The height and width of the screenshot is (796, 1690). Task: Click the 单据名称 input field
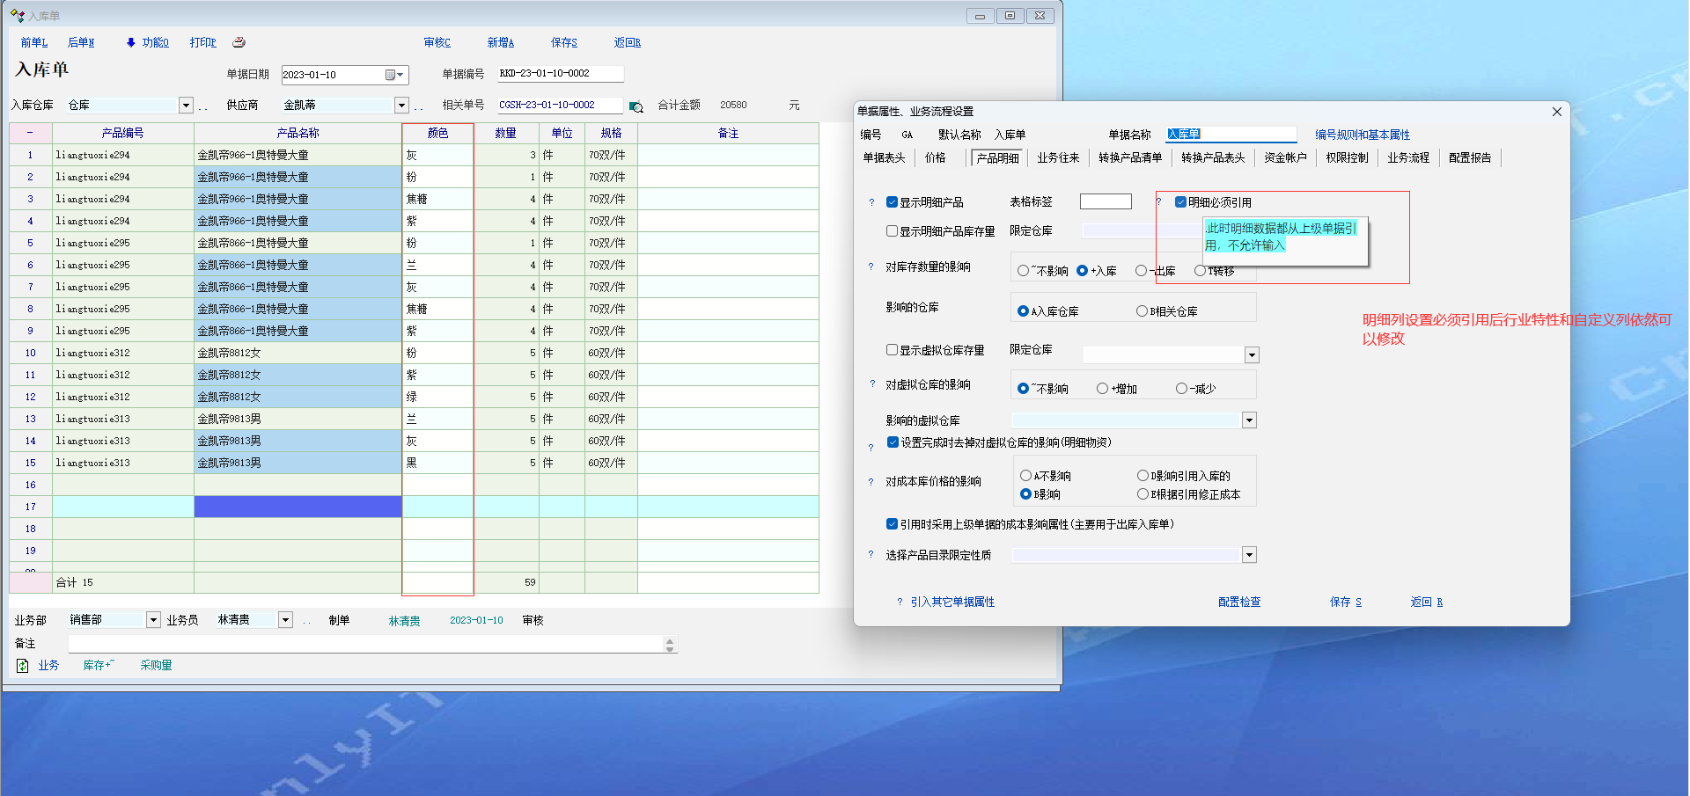[1231, 135]
